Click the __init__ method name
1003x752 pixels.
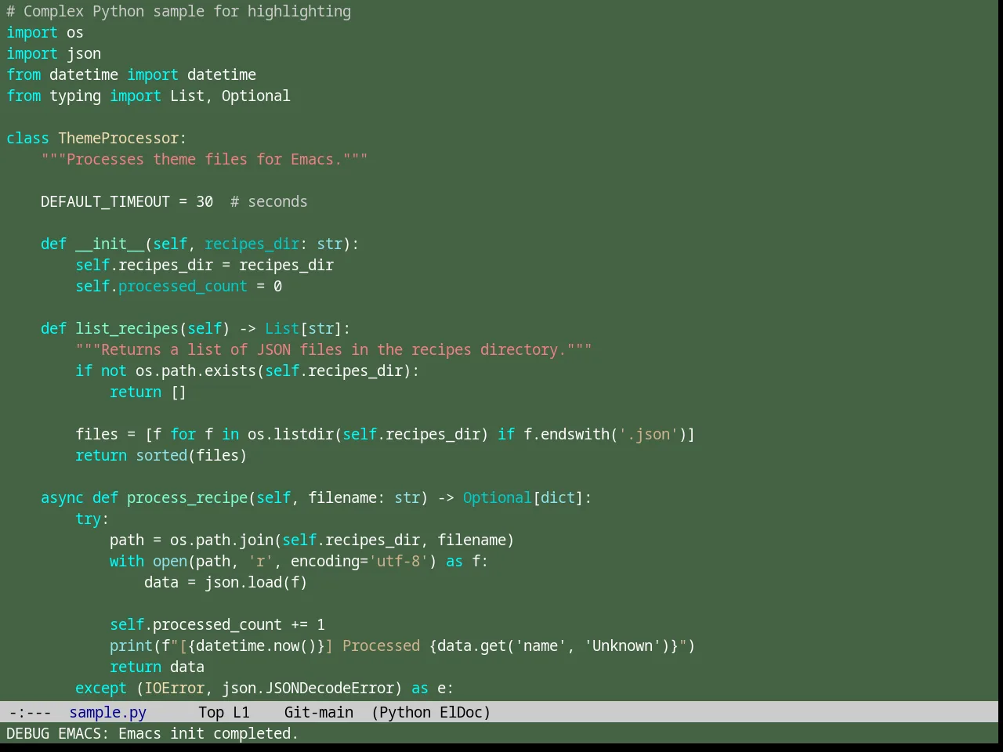[x=110, y=244]
